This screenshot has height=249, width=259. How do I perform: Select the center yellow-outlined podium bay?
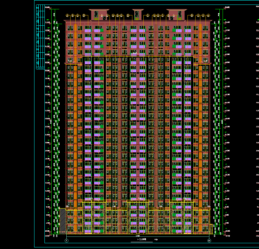[138, 217]
